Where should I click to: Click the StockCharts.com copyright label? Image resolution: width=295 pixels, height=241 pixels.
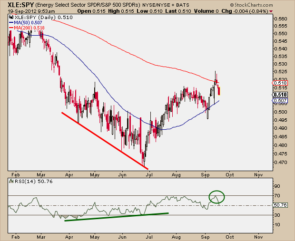click(251, 5)
